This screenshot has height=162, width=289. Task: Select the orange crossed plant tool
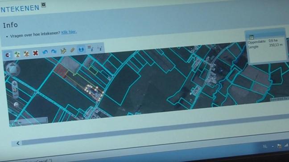[x=26, y=54]
